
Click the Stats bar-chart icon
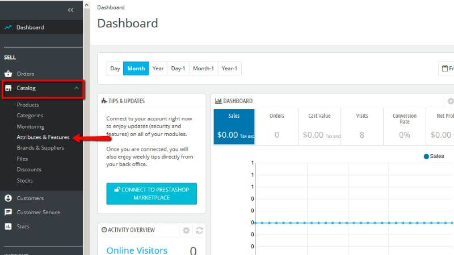click(8, 226)
